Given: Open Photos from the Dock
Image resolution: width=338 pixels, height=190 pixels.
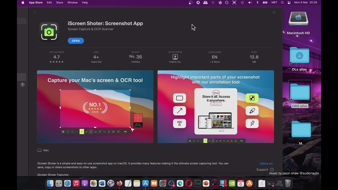Looking at the screenshot, I should 93,183.
